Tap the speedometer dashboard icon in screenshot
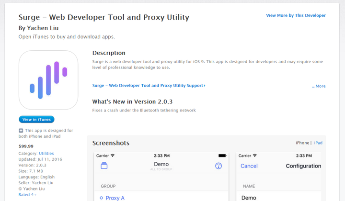The image size is (345, 201). click(218, 166)
